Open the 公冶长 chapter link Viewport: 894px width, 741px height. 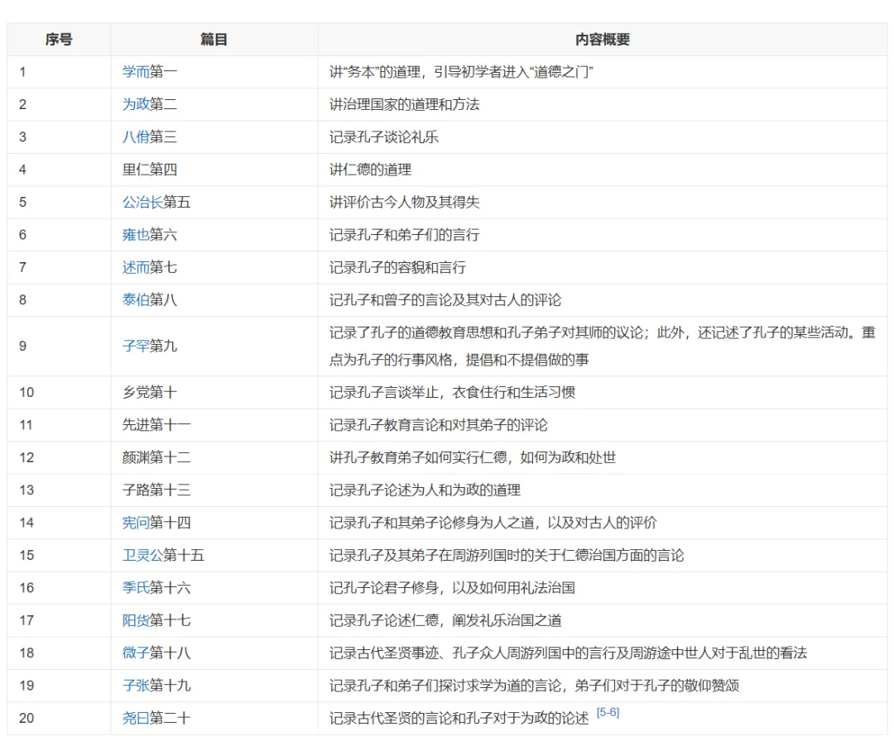tap(142, 202)
